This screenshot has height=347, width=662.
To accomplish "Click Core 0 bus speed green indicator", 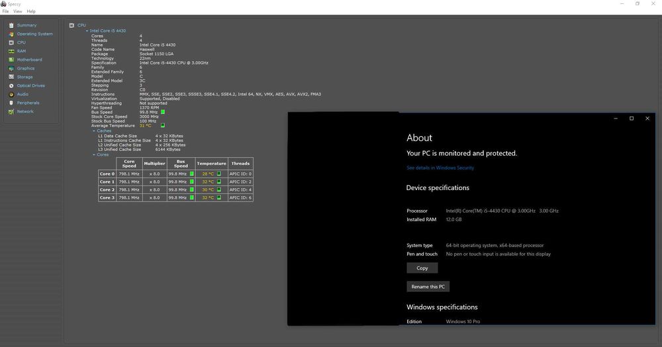I will pos(192,173).
